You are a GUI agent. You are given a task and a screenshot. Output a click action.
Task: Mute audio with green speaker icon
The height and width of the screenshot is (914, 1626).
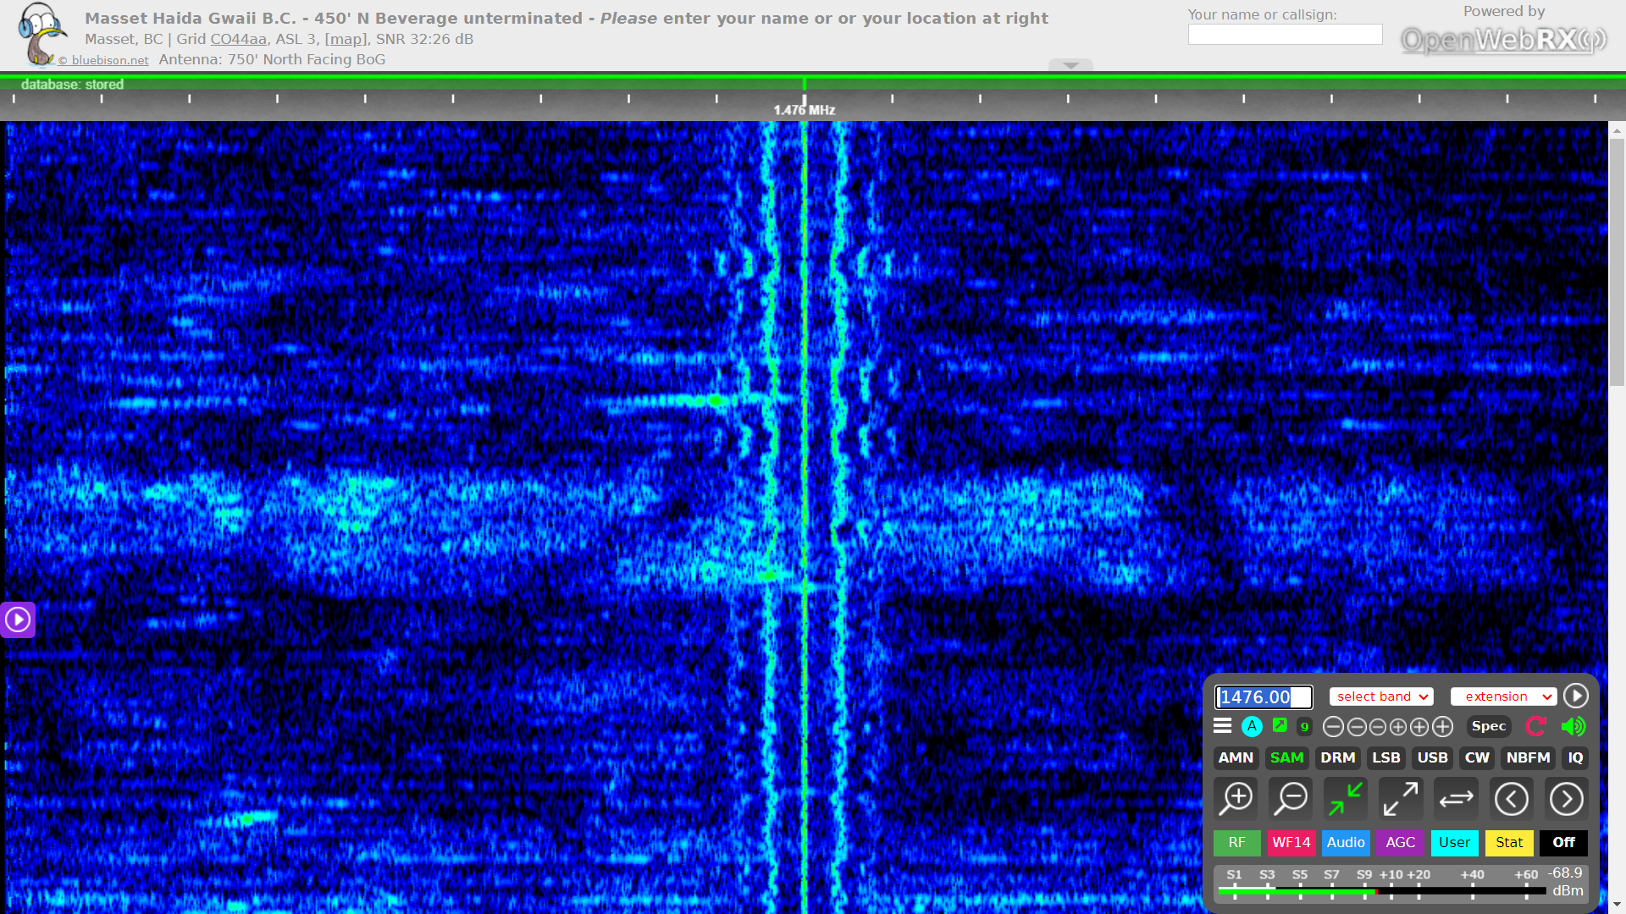coord(1573,726)
